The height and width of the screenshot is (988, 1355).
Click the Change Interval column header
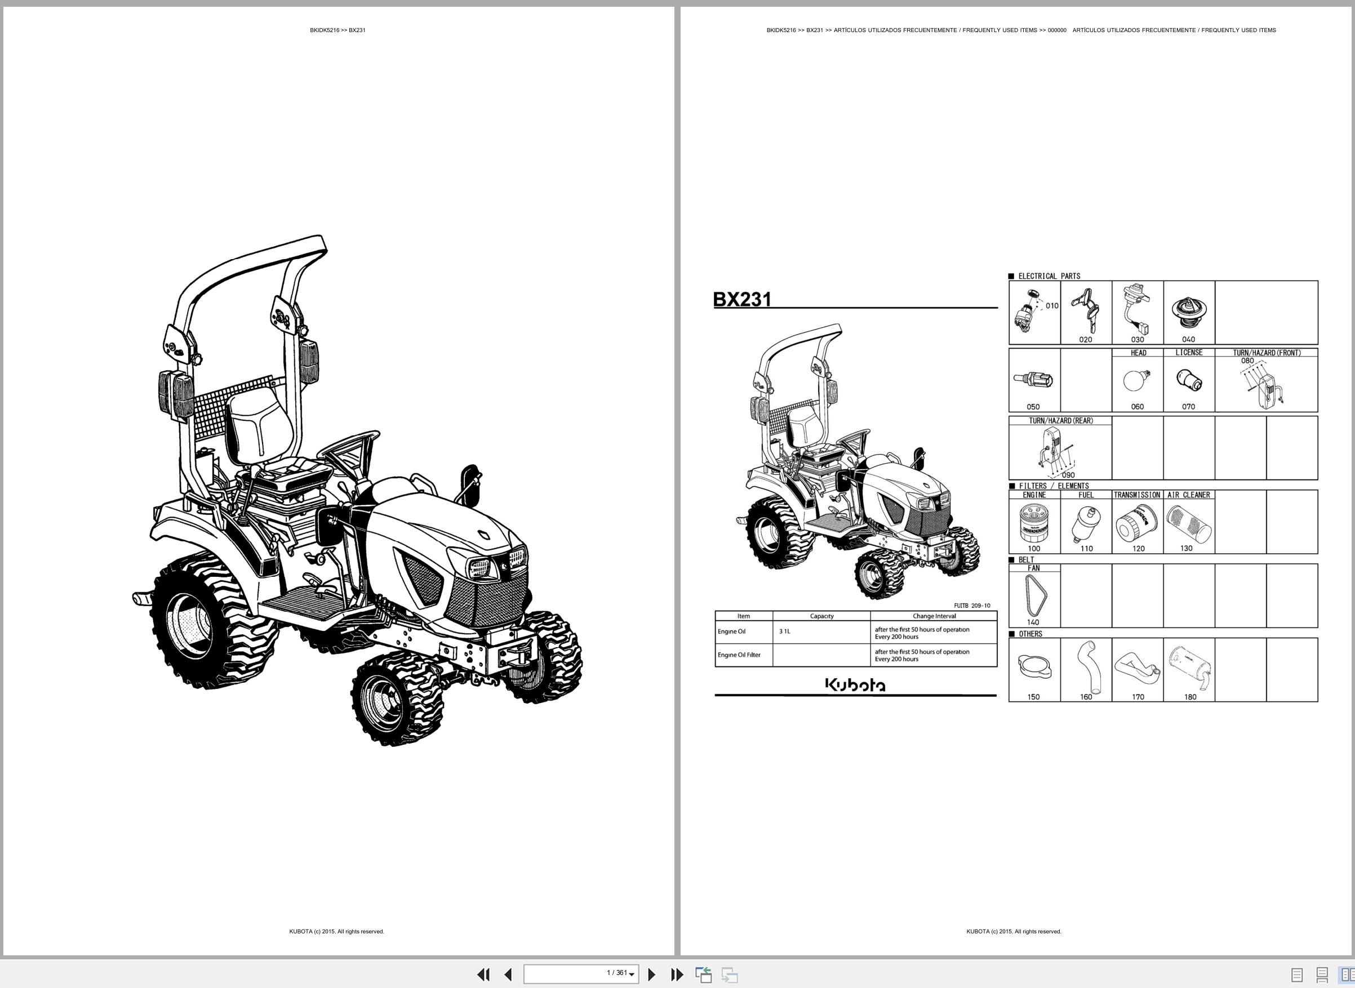tap(934, 616)
